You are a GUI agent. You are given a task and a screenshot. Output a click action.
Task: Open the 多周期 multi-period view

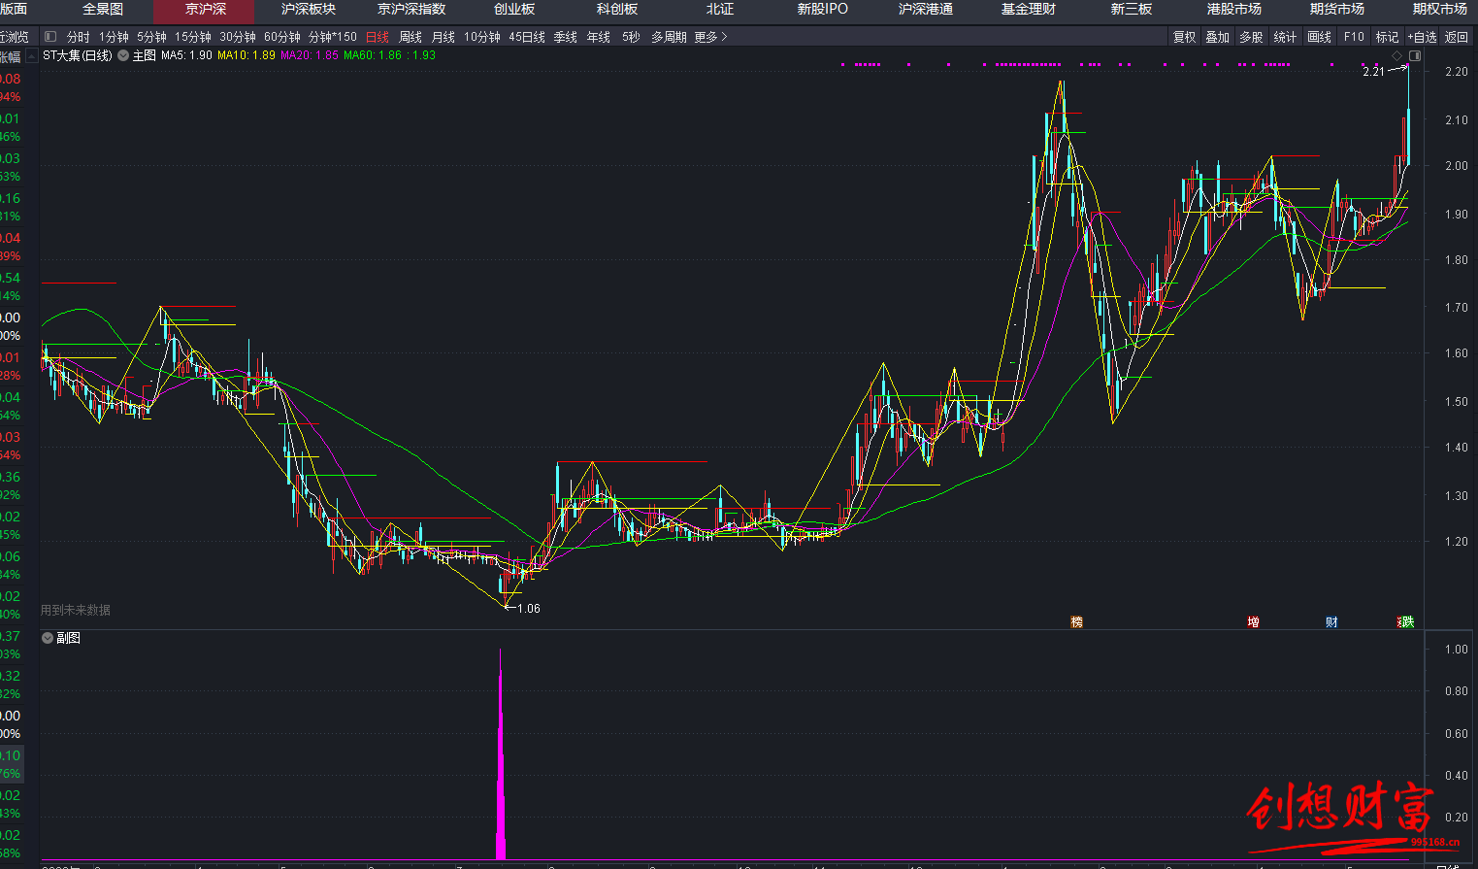(x=669, y=37)
